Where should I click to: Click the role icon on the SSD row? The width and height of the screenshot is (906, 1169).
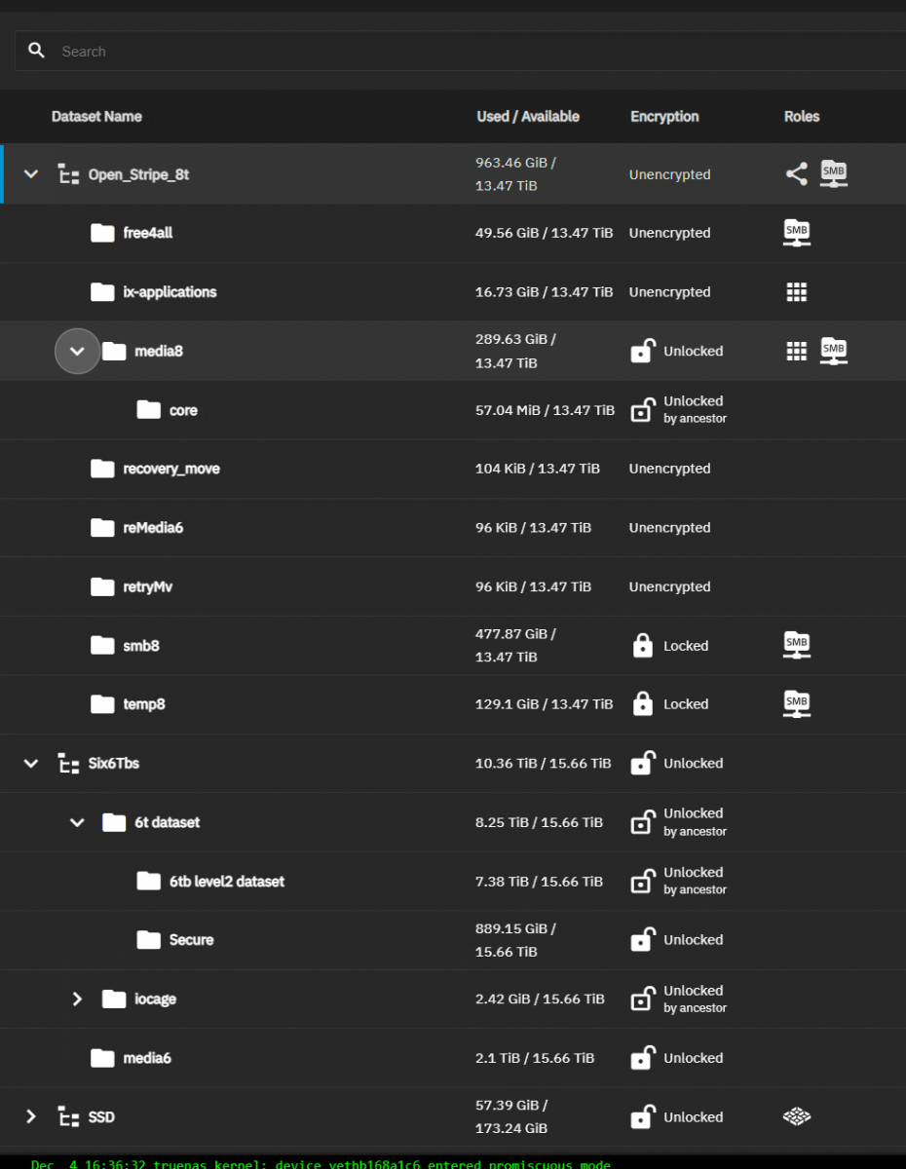pos(797,1116)
